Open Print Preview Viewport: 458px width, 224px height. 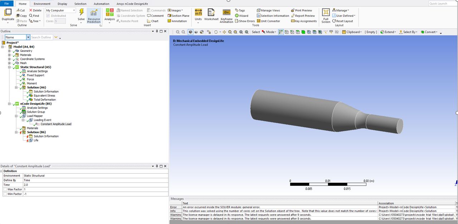tap(302, 10)
